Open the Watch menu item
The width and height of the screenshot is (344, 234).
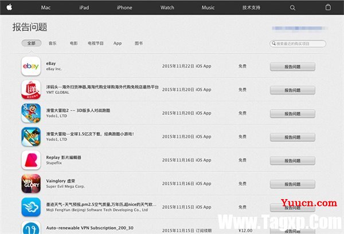pyautogui.click(x=167, y=7)
